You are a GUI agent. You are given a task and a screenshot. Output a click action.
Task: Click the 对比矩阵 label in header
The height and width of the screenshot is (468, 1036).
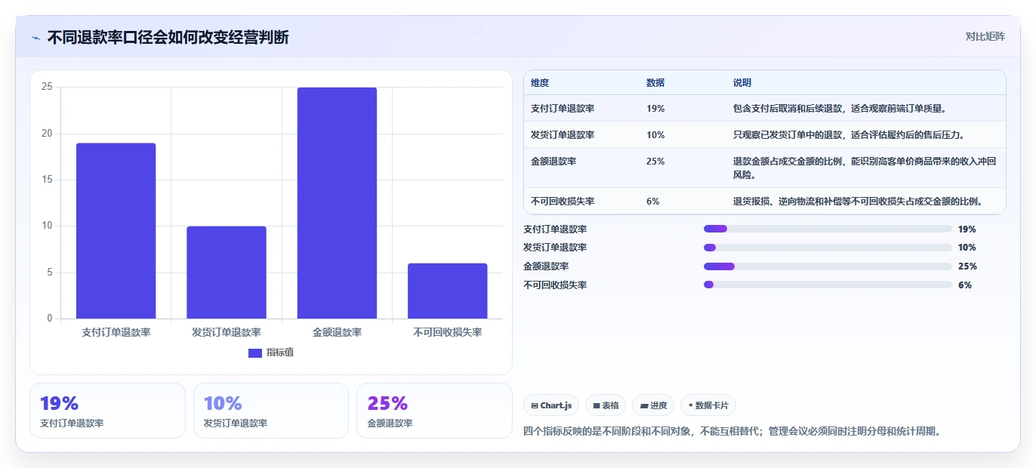pyautogui.click(x=985, y=36)
